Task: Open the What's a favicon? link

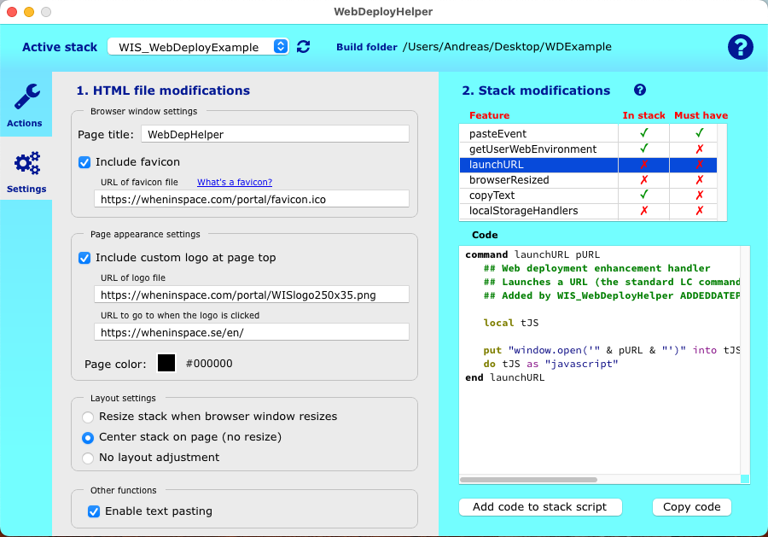Action: click(235, 182)
